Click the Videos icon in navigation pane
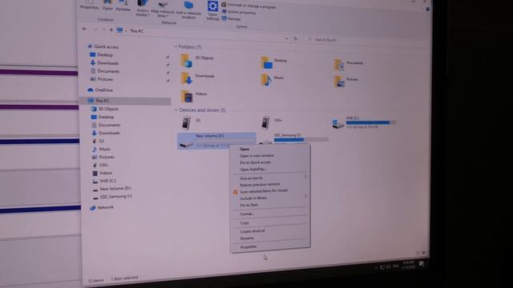Image resolution: width=513 pixels, height=288 pixels. (95, 173)
